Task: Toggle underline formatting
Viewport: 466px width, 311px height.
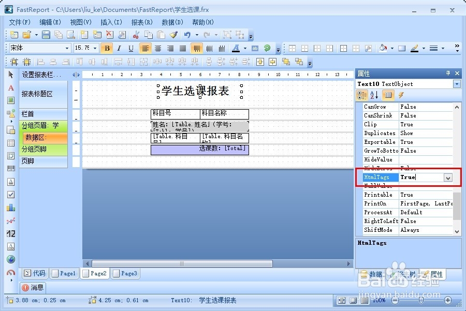Action: coord(129,48)
